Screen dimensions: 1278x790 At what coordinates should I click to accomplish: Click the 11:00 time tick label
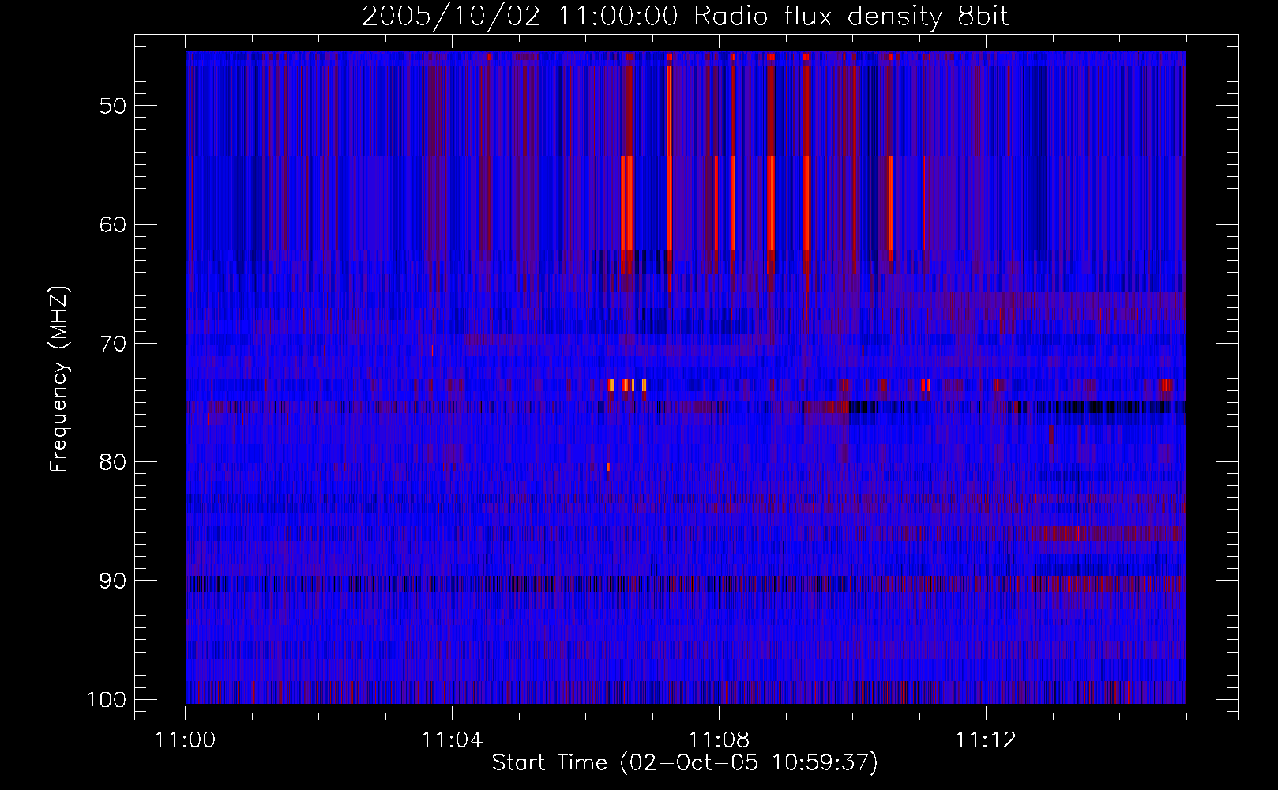coord(186,740)
